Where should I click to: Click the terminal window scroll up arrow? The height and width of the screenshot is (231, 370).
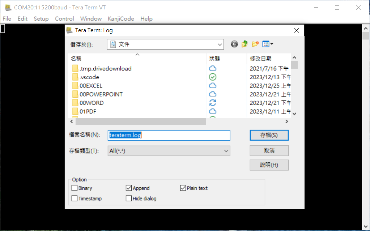[x=366, y=28]
